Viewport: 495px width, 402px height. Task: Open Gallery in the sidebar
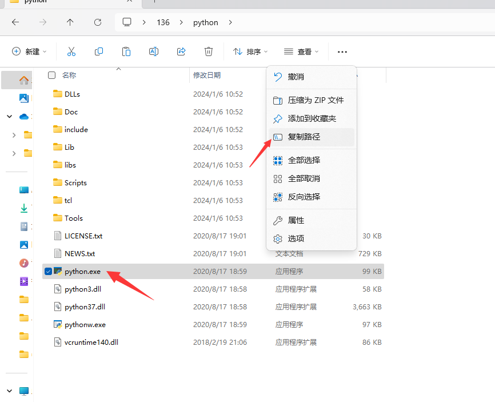[24, 98]
